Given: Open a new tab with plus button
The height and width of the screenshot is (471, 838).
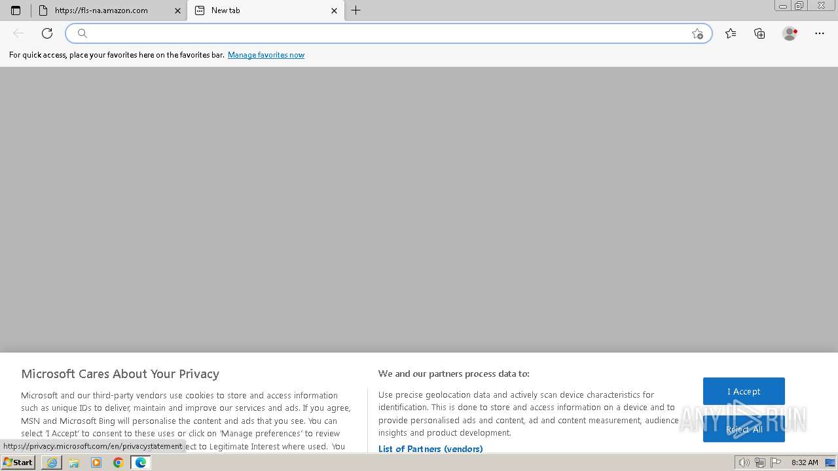Looking at the screenshot, I should tap(356, 10).
